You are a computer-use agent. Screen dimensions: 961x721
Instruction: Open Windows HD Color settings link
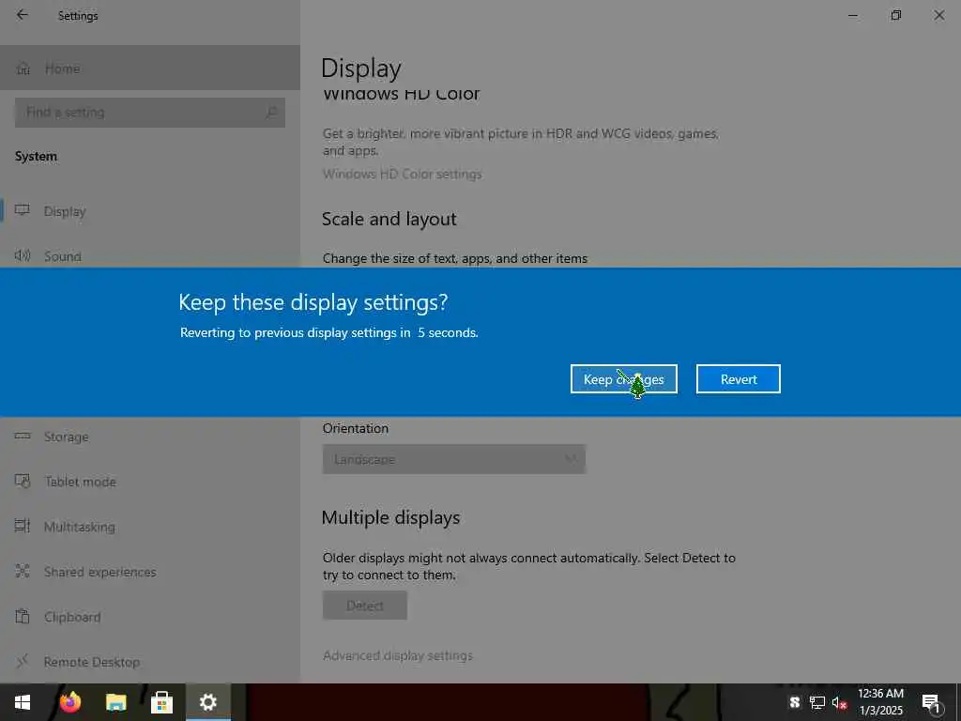[x=402, y=174]
